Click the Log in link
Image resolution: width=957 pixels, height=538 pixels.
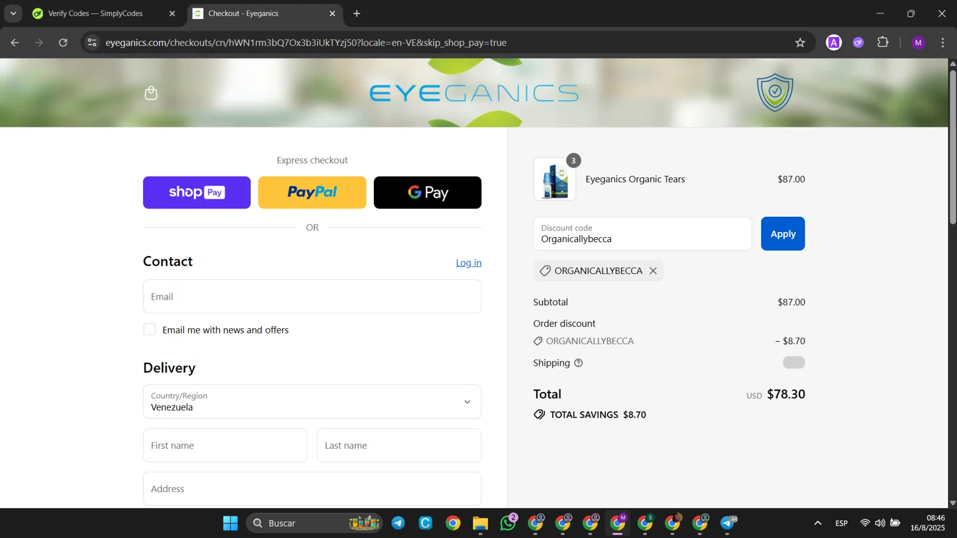coord(468,263)
